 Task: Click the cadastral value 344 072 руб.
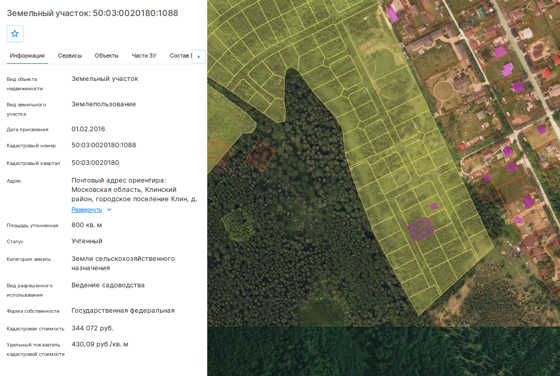point(93,328)
